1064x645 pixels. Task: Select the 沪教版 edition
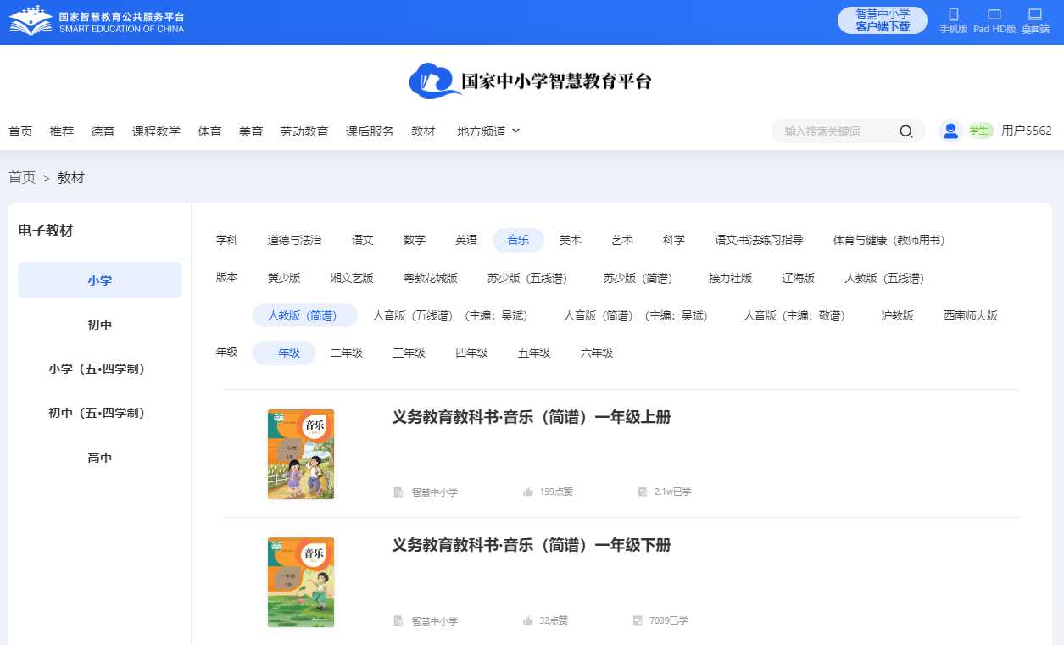[x=898, y=315]
